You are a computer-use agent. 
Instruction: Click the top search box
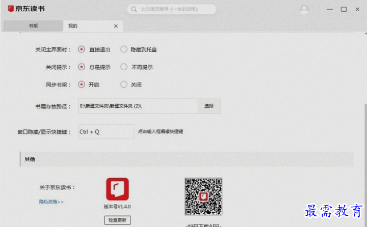(172, 9)
